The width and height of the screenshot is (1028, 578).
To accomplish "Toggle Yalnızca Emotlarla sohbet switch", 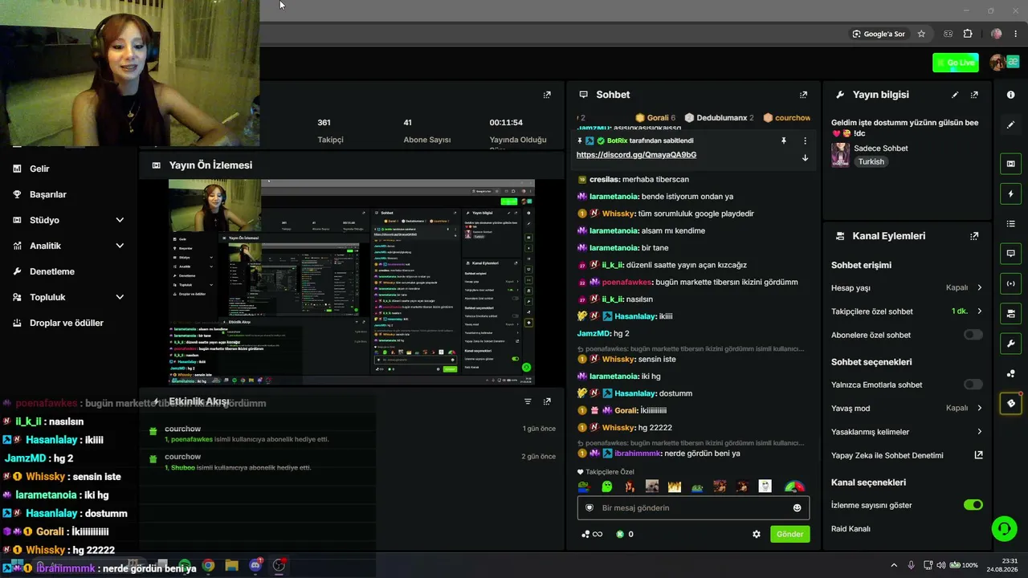I will [x=973, y=385].
